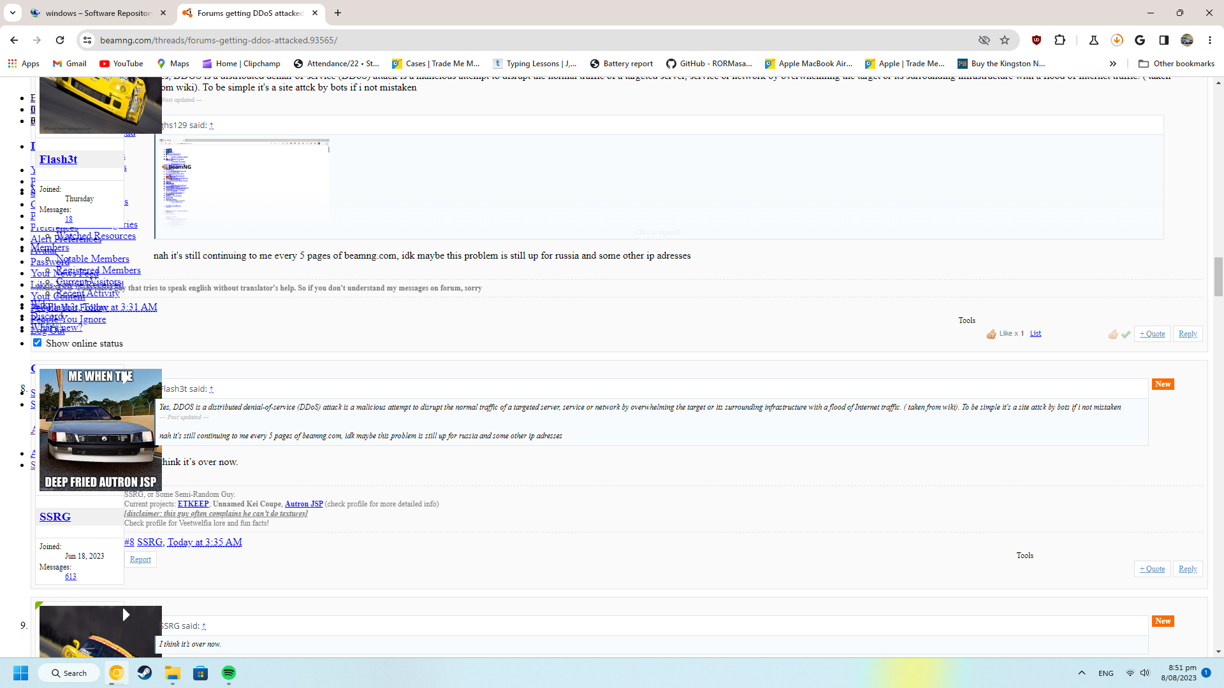Click the address bar URL field
Screen dimensions: 1224x688
535,40
